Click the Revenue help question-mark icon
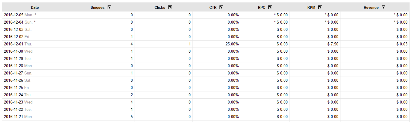The image size is (412, 122). (384, 7)
